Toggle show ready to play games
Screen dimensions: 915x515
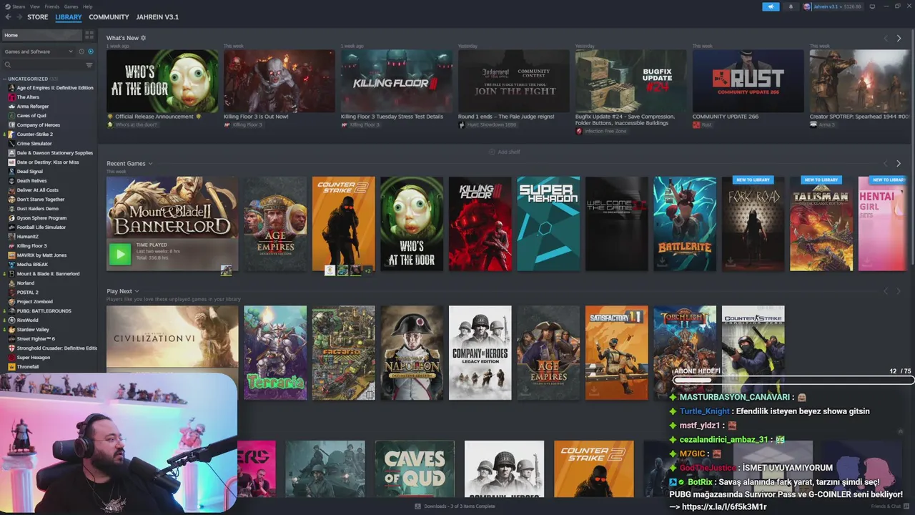click(x=90, y=51)
